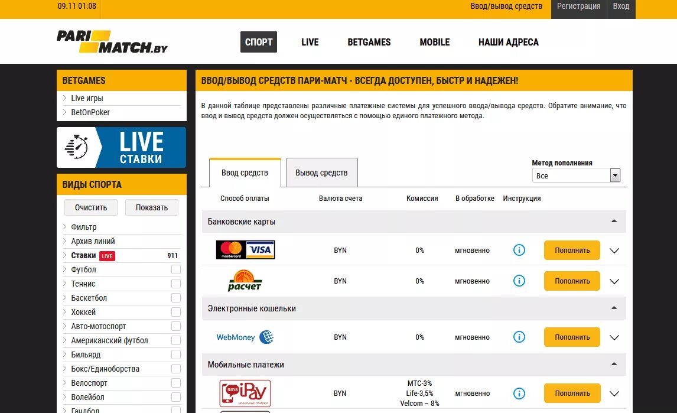The height and width of the screenshot is (413, 677).
Task: Tick the Авто-мотоспорт checkbox
Action: pyautogui.click(x=175, y=326)
